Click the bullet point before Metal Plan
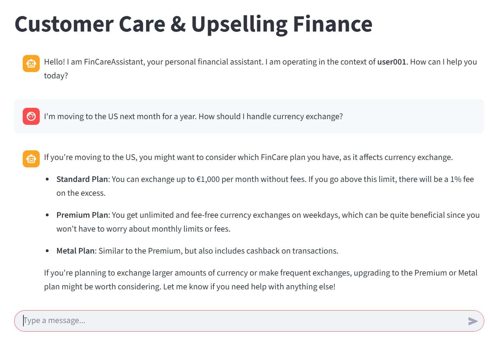The height and width of the screenshot is (344, 491). (x=47, y=251)
